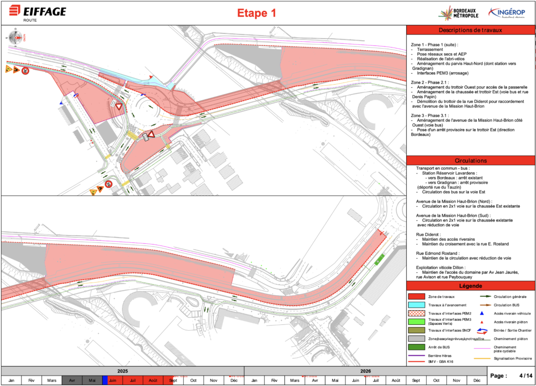Click the purple Barrière Héras line sample
The width and height of the screenshot is (536, 386).
pyautogui.click(x=416, y=356)
